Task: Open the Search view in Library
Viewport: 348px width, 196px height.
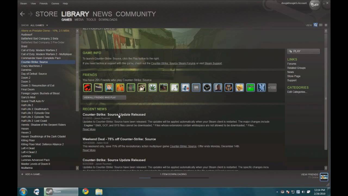Action: click(x=315, y=25)
